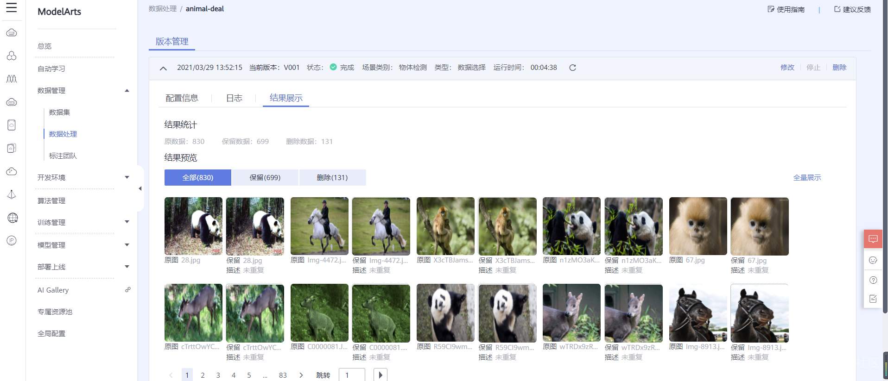The image size is (888, 381).
Task: Collapse the 数据管理 menu section
Action: point(127,91)
